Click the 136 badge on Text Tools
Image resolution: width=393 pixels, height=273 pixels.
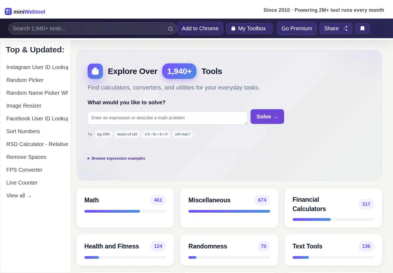coord(366,246)
